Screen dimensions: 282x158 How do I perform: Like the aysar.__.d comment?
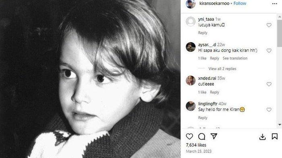[269, 51]
